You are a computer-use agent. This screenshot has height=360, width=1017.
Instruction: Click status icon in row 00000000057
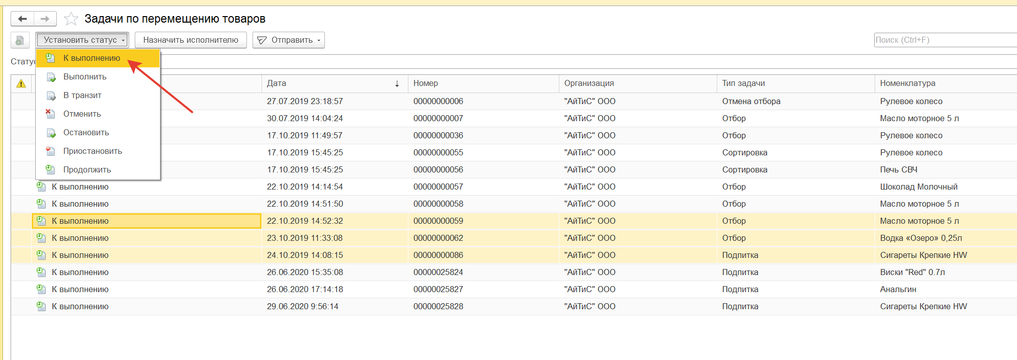(x=41, y=187)
